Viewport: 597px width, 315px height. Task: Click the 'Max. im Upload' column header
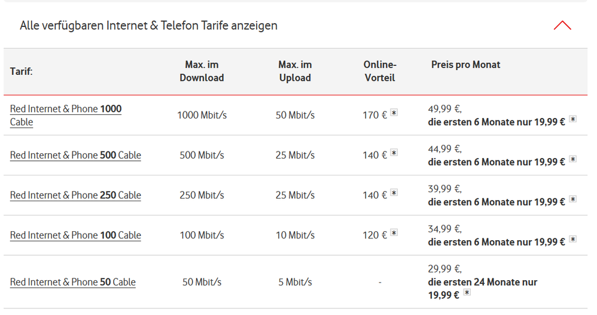point(295,71)
